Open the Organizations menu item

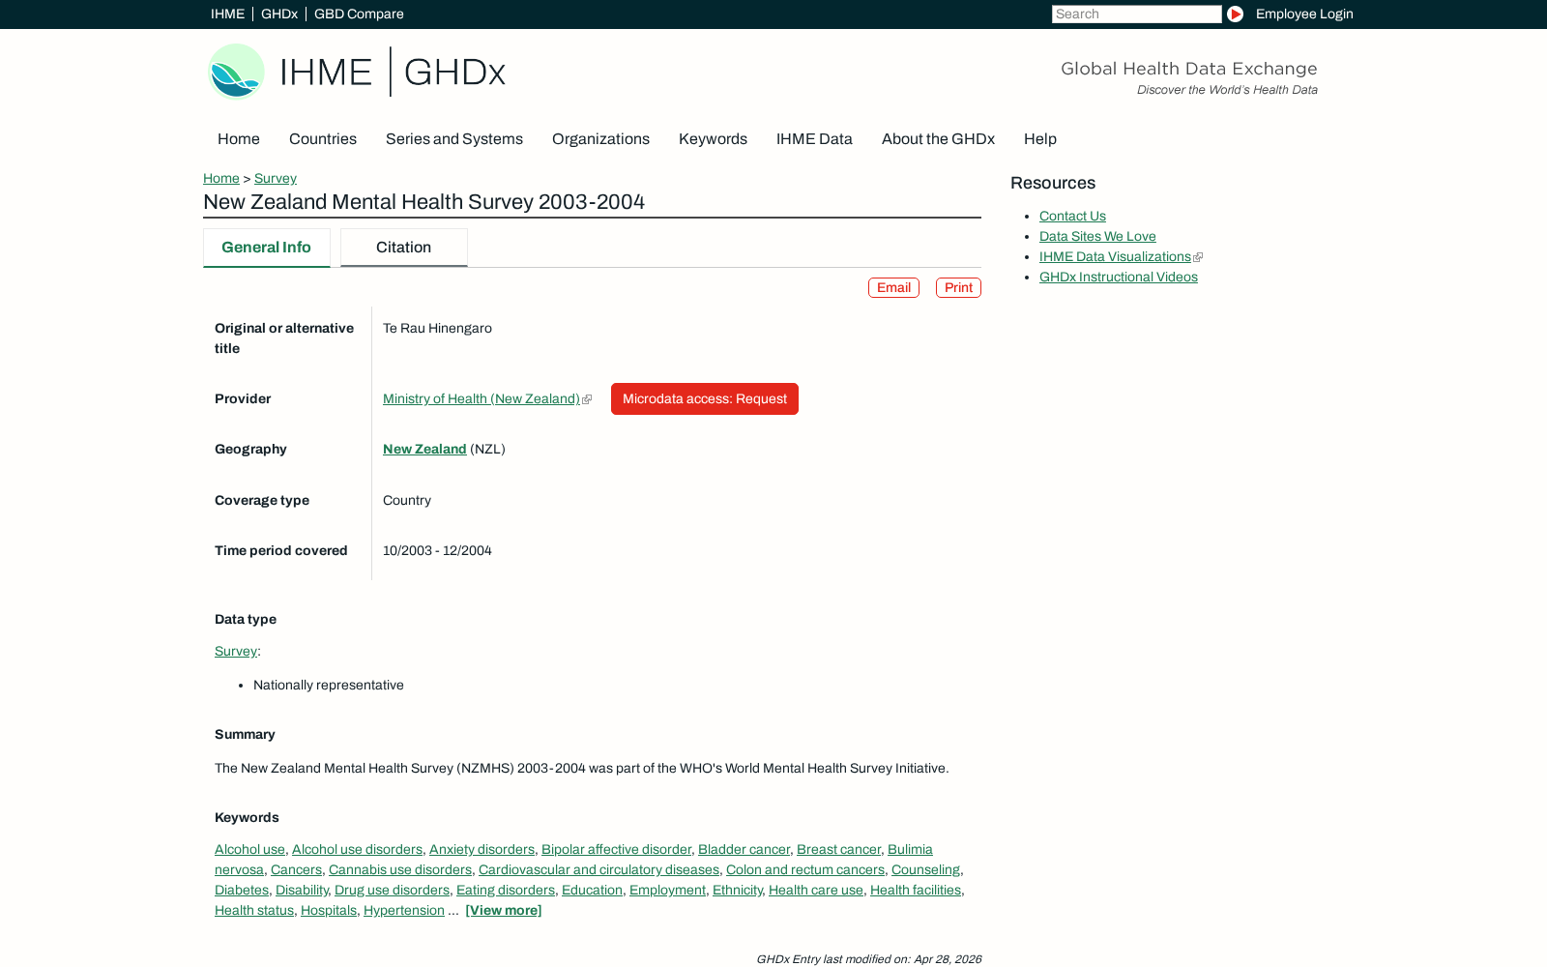click(600, 139)
